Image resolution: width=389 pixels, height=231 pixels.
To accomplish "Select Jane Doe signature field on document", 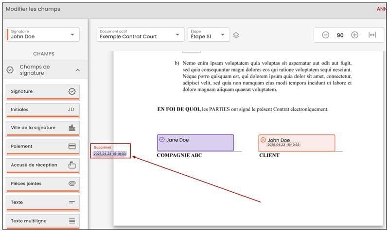I will point(195,142).
